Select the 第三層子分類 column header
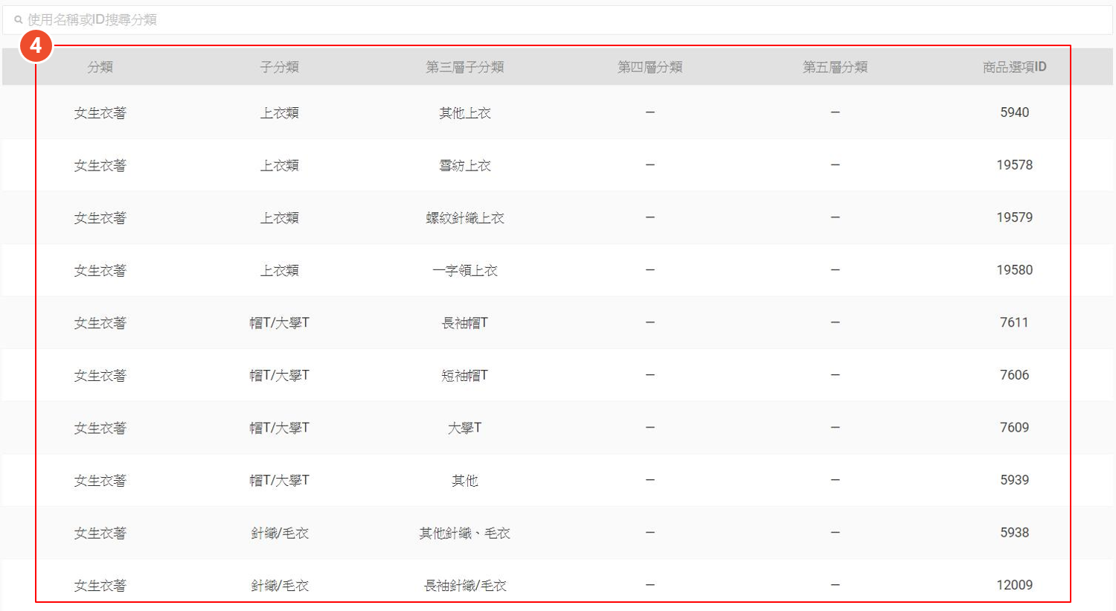 (464, 67)
